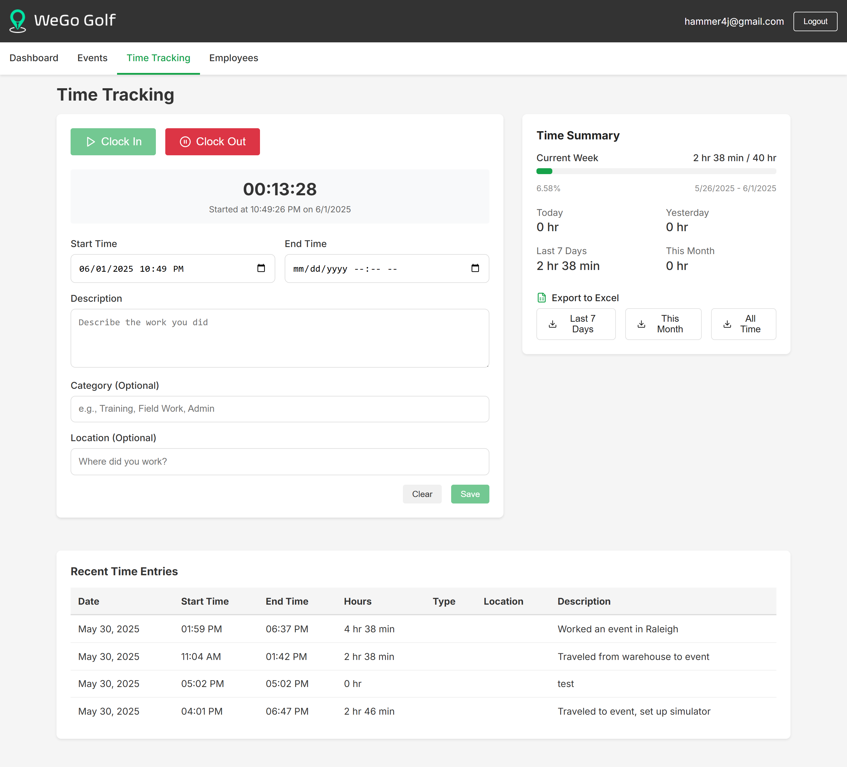Export All Time to Excel
Screen dimensions: 847x767
point(743,324)
